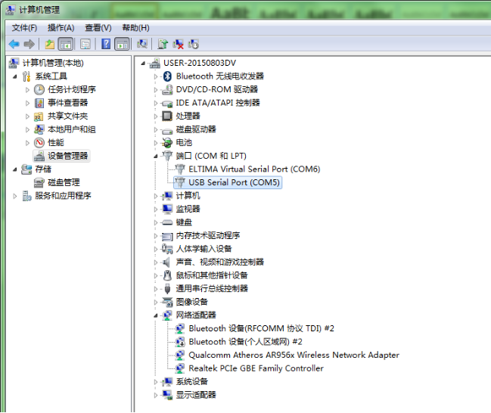Select Realtek PCIe GBE Family Controller
The image size is (491, 413).
click(256, 368)
